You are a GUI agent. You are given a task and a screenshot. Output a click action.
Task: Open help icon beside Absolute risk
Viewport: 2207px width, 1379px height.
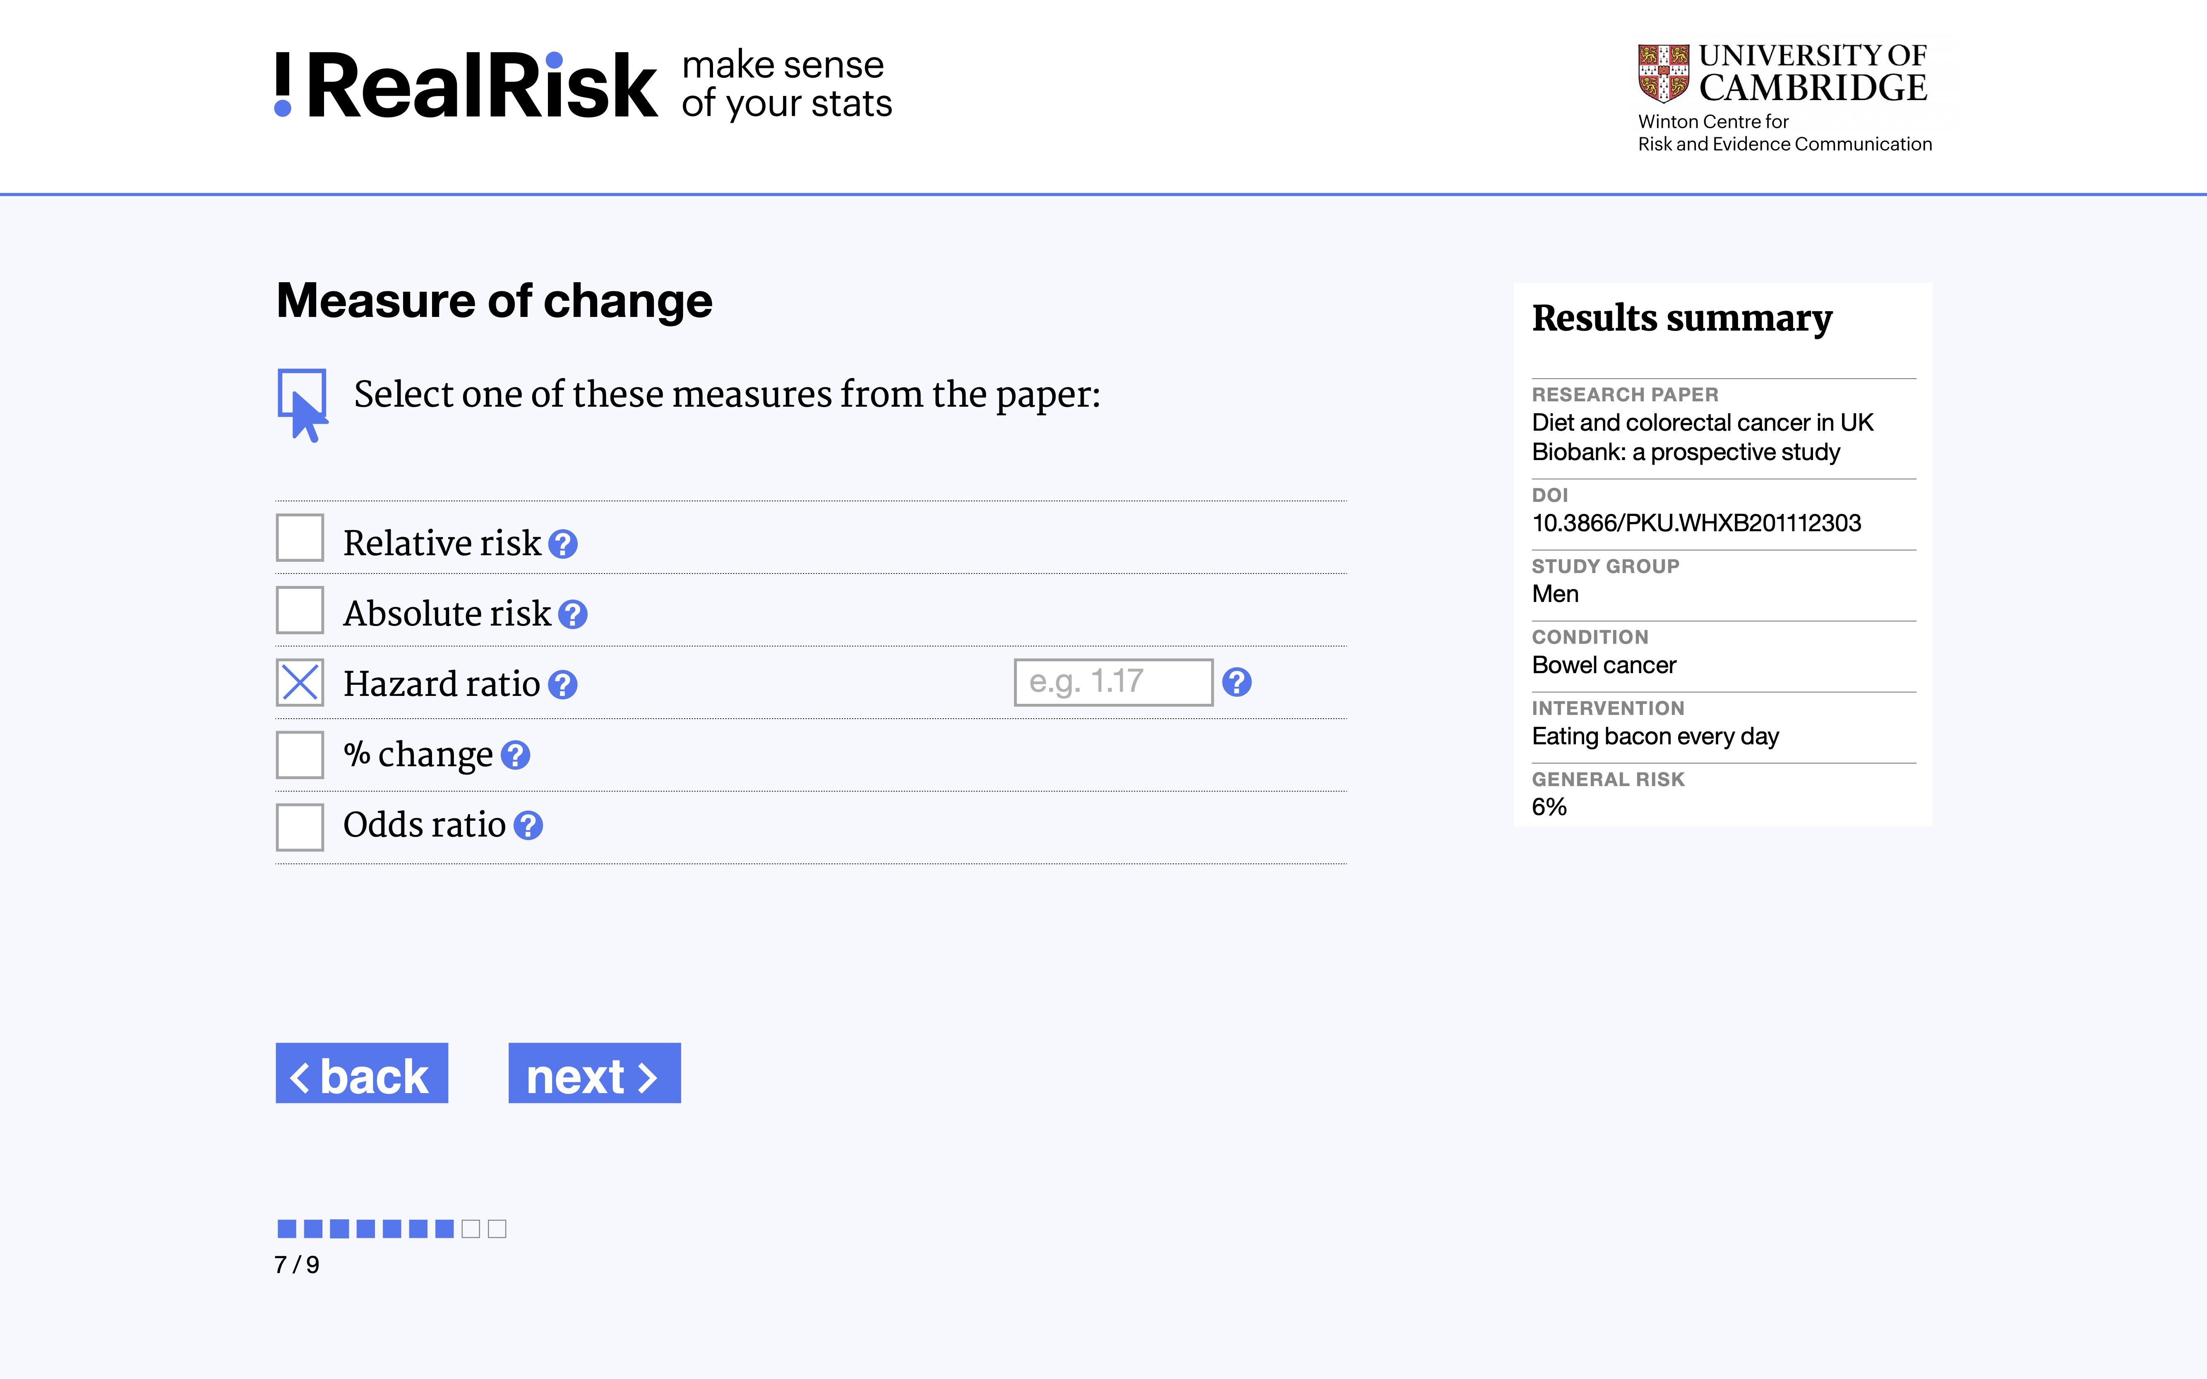point(573,615)
